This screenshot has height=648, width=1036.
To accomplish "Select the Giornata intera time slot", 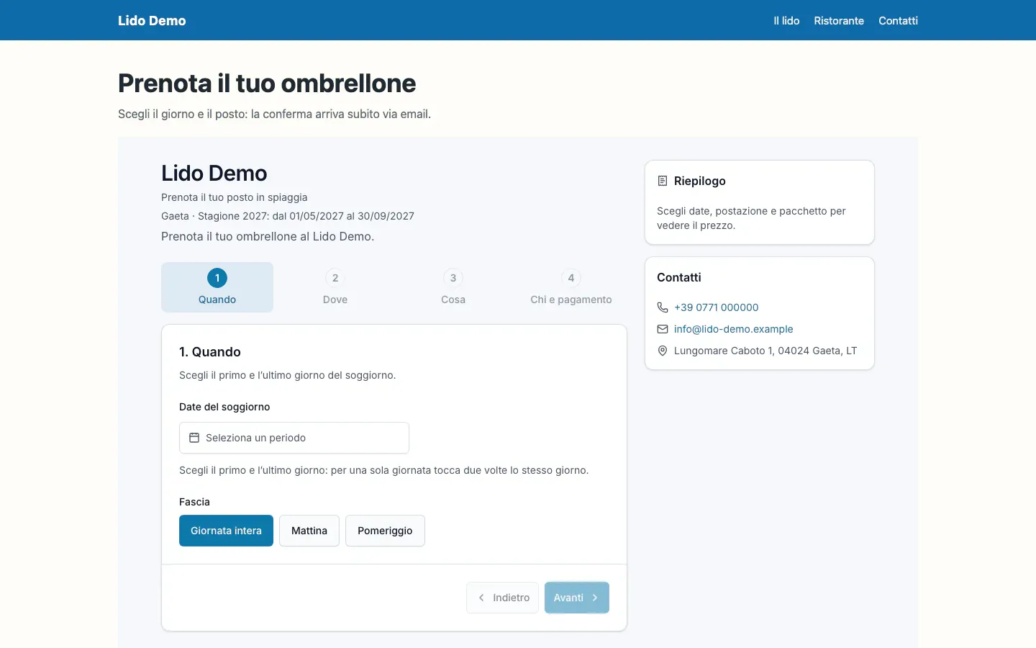I will (x=226, y=531).
